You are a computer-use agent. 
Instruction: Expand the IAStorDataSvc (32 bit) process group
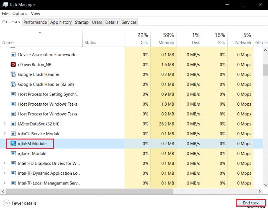[4, 124]
